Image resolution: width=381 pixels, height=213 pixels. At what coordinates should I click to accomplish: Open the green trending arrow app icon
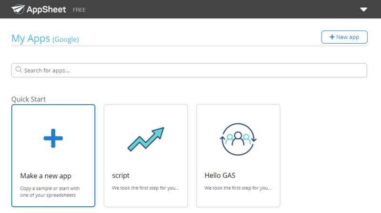(146, 138)
